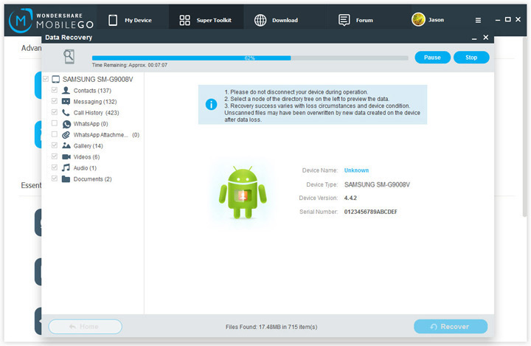Click the main window scrollbar on right

point(524,125)
